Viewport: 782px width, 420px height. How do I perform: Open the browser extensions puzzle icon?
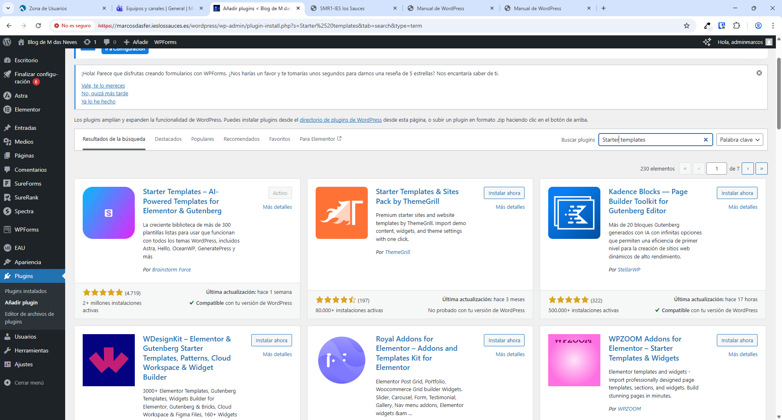[736, 26]
